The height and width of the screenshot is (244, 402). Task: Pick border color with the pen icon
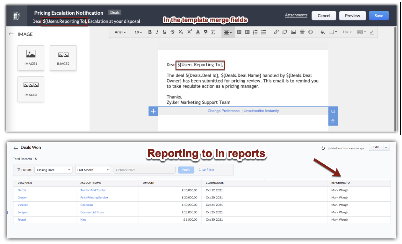[372, 32]
